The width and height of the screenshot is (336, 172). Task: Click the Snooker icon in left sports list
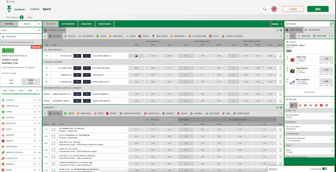pyautogui.click(x=3, y=135)
